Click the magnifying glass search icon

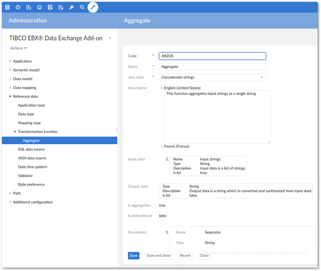coord(82,7)
